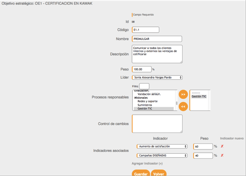Remove the Campañas DISEÑADAS indicator with red X
Screen dimensions: 246x176
pos(222,155)
